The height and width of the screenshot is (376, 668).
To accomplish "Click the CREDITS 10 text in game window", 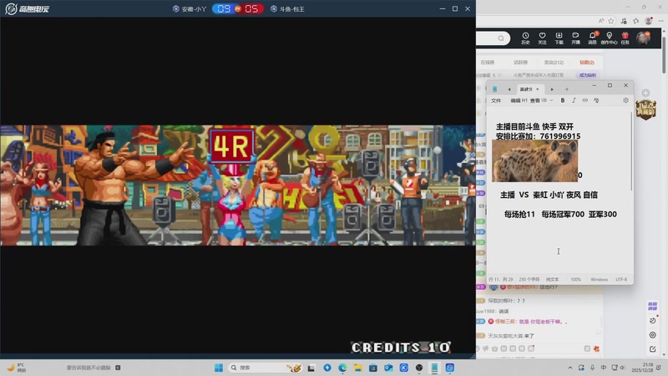I will [x=401, y=348].
